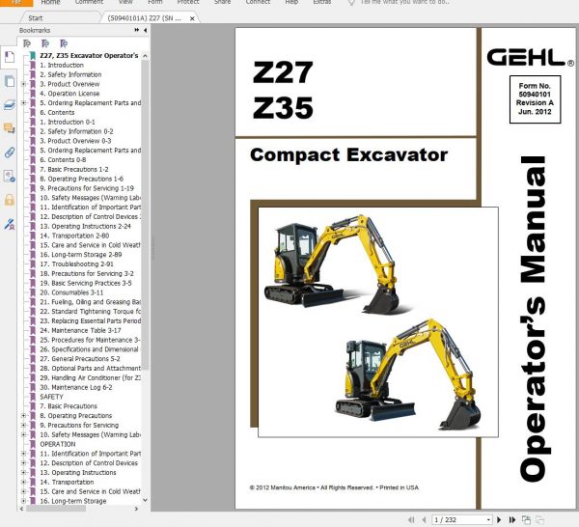Open the Digital signatures pen sidebar icon
Screen dimensions: 579x527
[10, 224]
